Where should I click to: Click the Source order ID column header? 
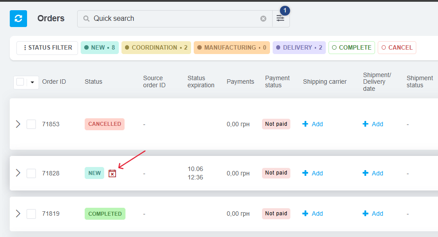[154, 82]
